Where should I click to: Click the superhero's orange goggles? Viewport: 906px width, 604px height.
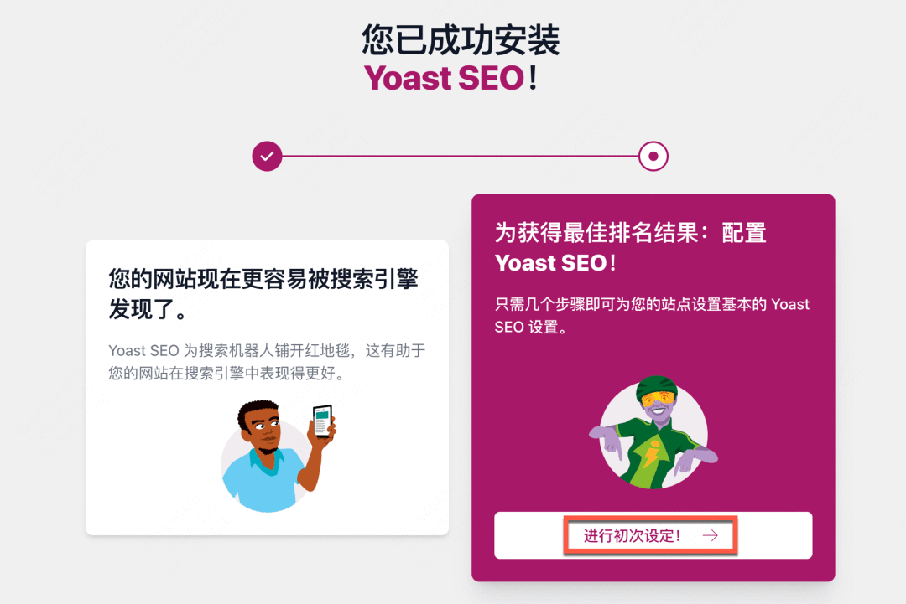click(659, 398)
